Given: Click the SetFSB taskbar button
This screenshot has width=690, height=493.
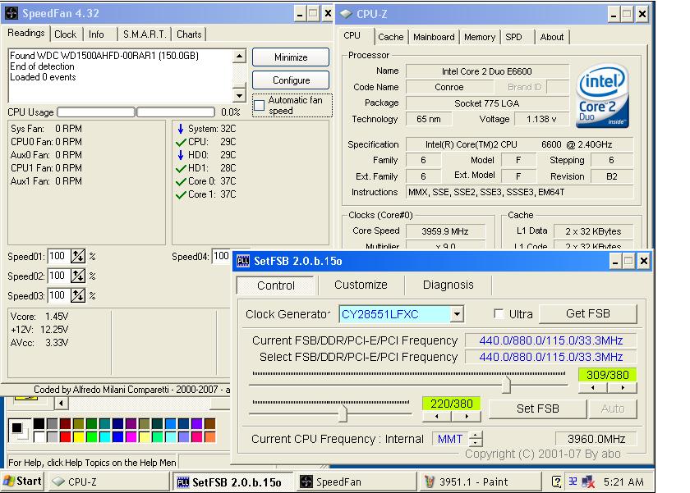Looking at the screenshot, I should 232,482.
